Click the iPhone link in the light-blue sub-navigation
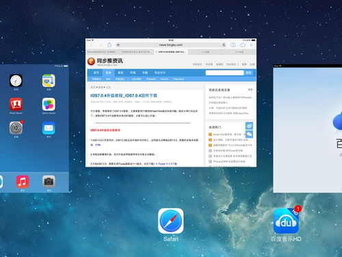Viewport: 342px width, 257px height. (x=151, y=79)
